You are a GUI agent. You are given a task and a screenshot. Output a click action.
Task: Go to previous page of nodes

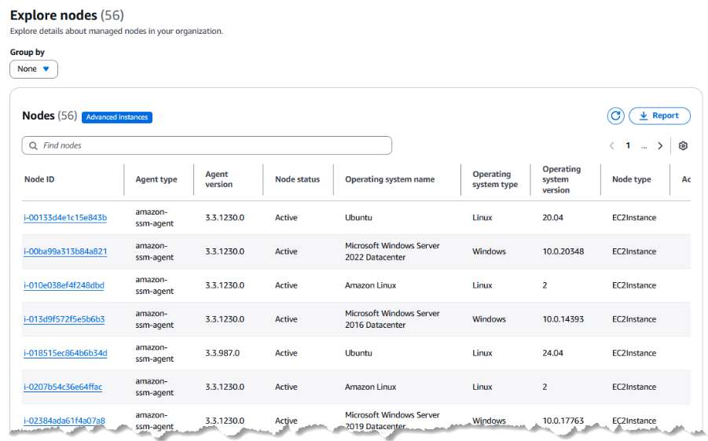click(x=612, y=146)
